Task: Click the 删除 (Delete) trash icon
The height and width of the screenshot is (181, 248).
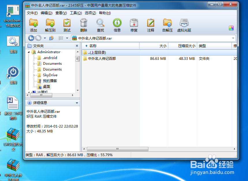Action: click(x=84, y=25)
